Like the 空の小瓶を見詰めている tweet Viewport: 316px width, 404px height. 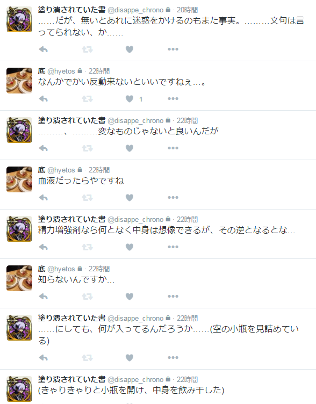(130, 358)
